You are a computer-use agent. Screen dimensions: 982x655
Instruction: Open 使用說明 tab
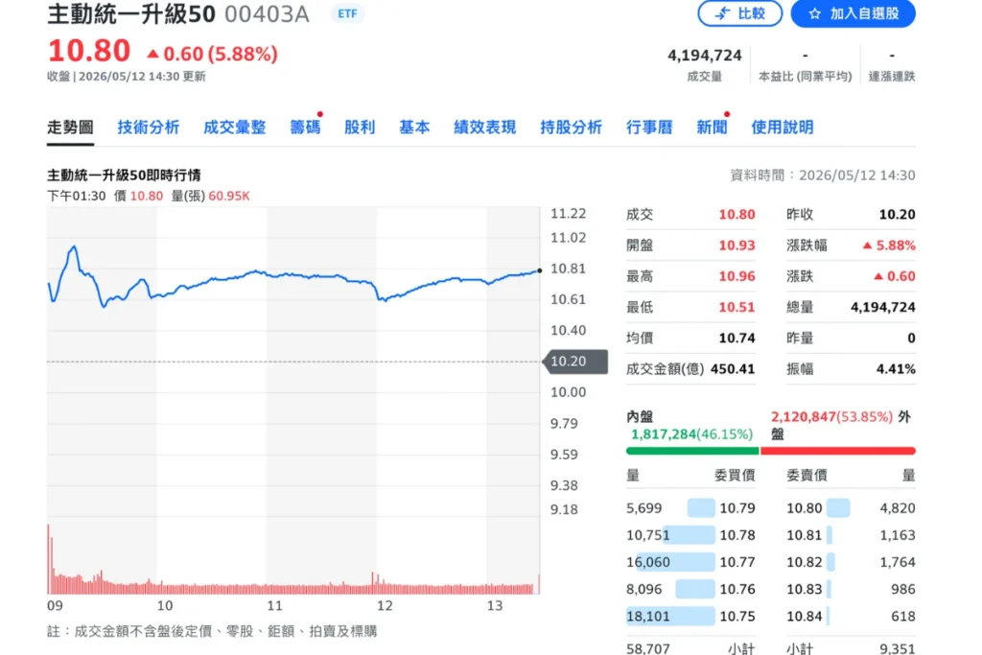pos(783,128)
